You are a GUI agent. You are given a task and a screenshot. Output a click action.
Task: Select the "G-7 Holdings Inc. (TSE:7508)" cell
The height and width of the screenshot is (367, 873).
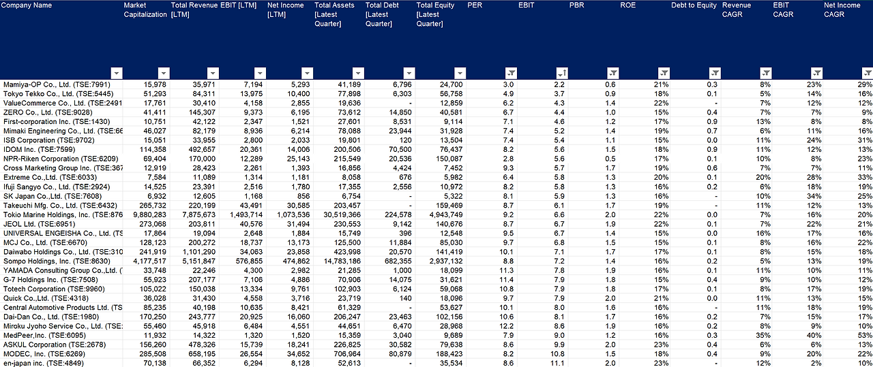pos(61,279)
